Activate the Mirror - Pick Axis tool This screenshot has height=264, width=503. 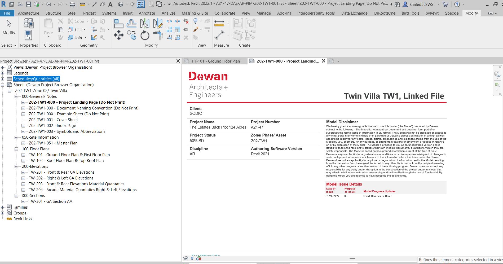(145, 24)
